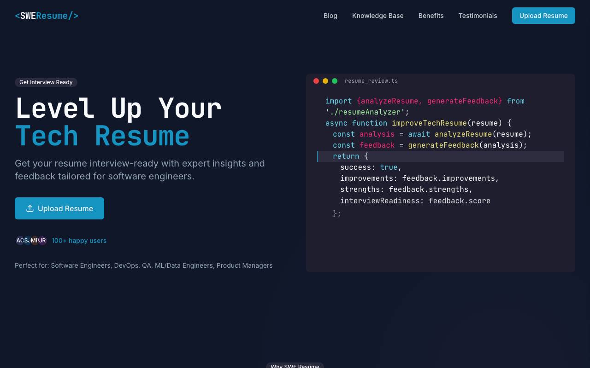
Task: Click the Tech Resume heading text
Action: (x=102, y=136)
